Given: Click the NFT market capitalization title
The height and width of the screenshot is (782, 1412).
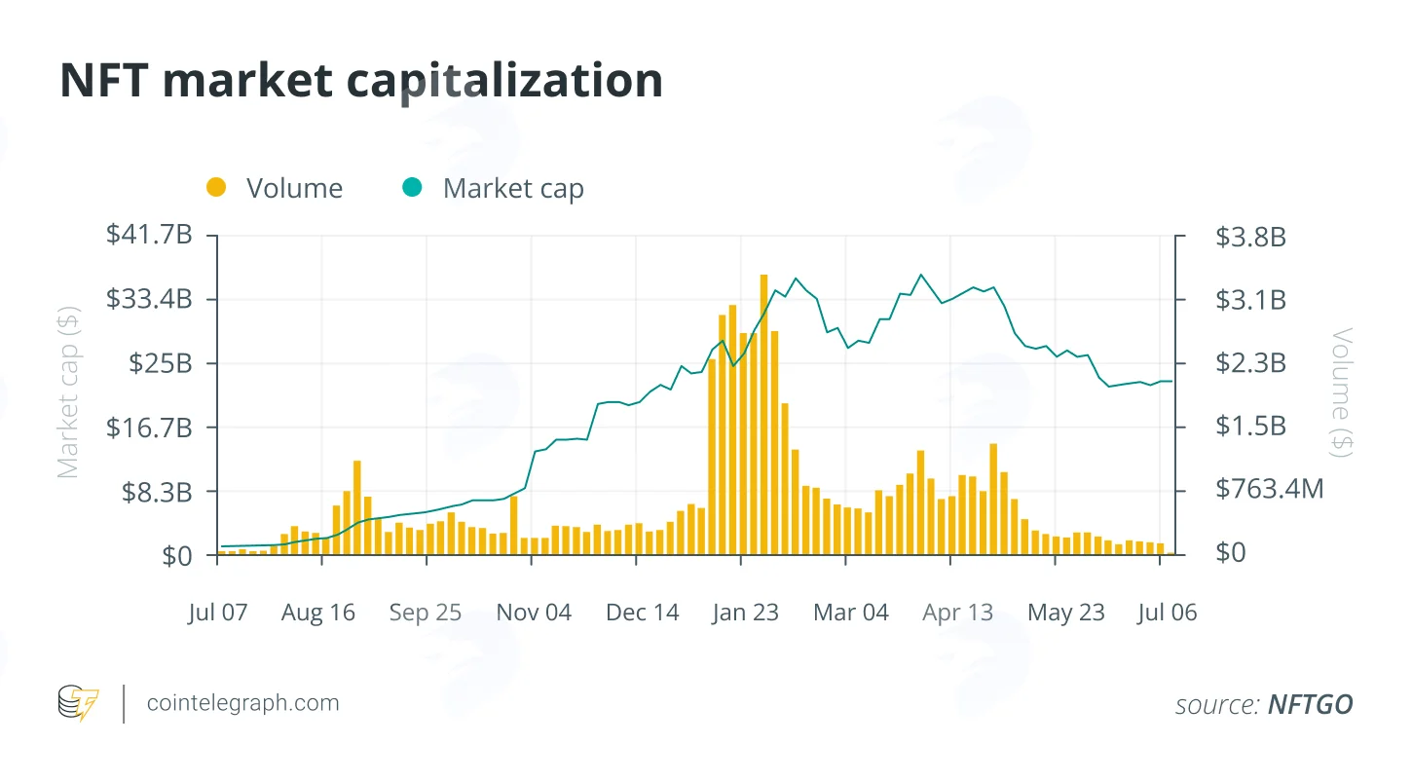Looking at the screenshot, I should tap(361, 81).
